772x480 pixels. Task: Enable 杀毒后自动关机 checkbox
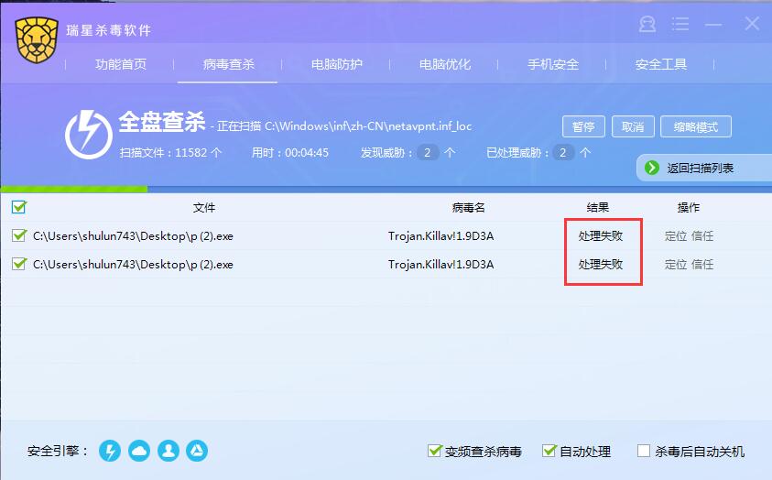[x=644, y=451]
